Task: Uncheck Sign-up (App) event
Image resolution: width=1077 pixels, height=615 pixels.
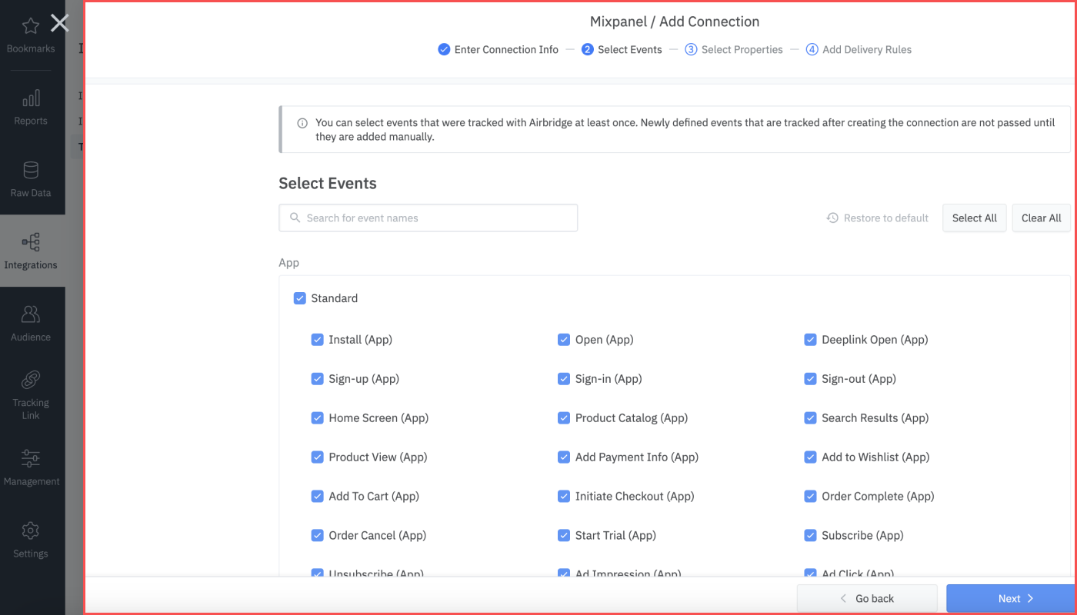Action: (x=317, y=378)
